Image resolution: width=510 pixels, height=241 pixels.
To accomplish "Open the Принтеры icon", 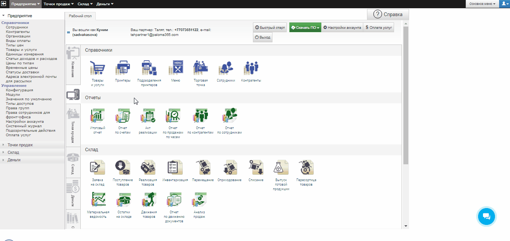I will (123, 68).
